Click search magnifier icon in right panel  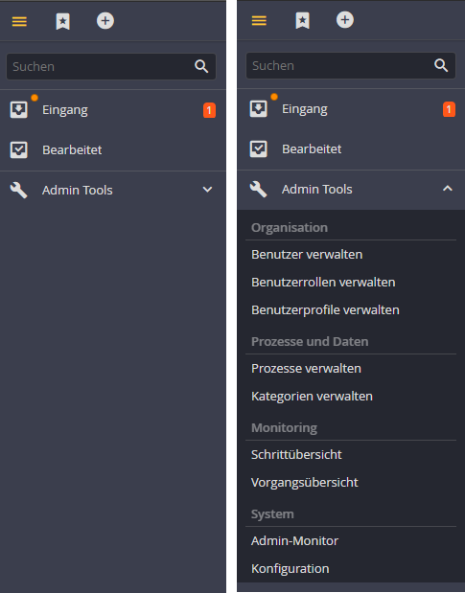[441, 65]
